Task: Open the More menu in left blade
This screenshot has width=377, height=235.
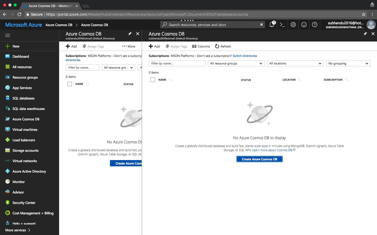Action: [129, 46]
